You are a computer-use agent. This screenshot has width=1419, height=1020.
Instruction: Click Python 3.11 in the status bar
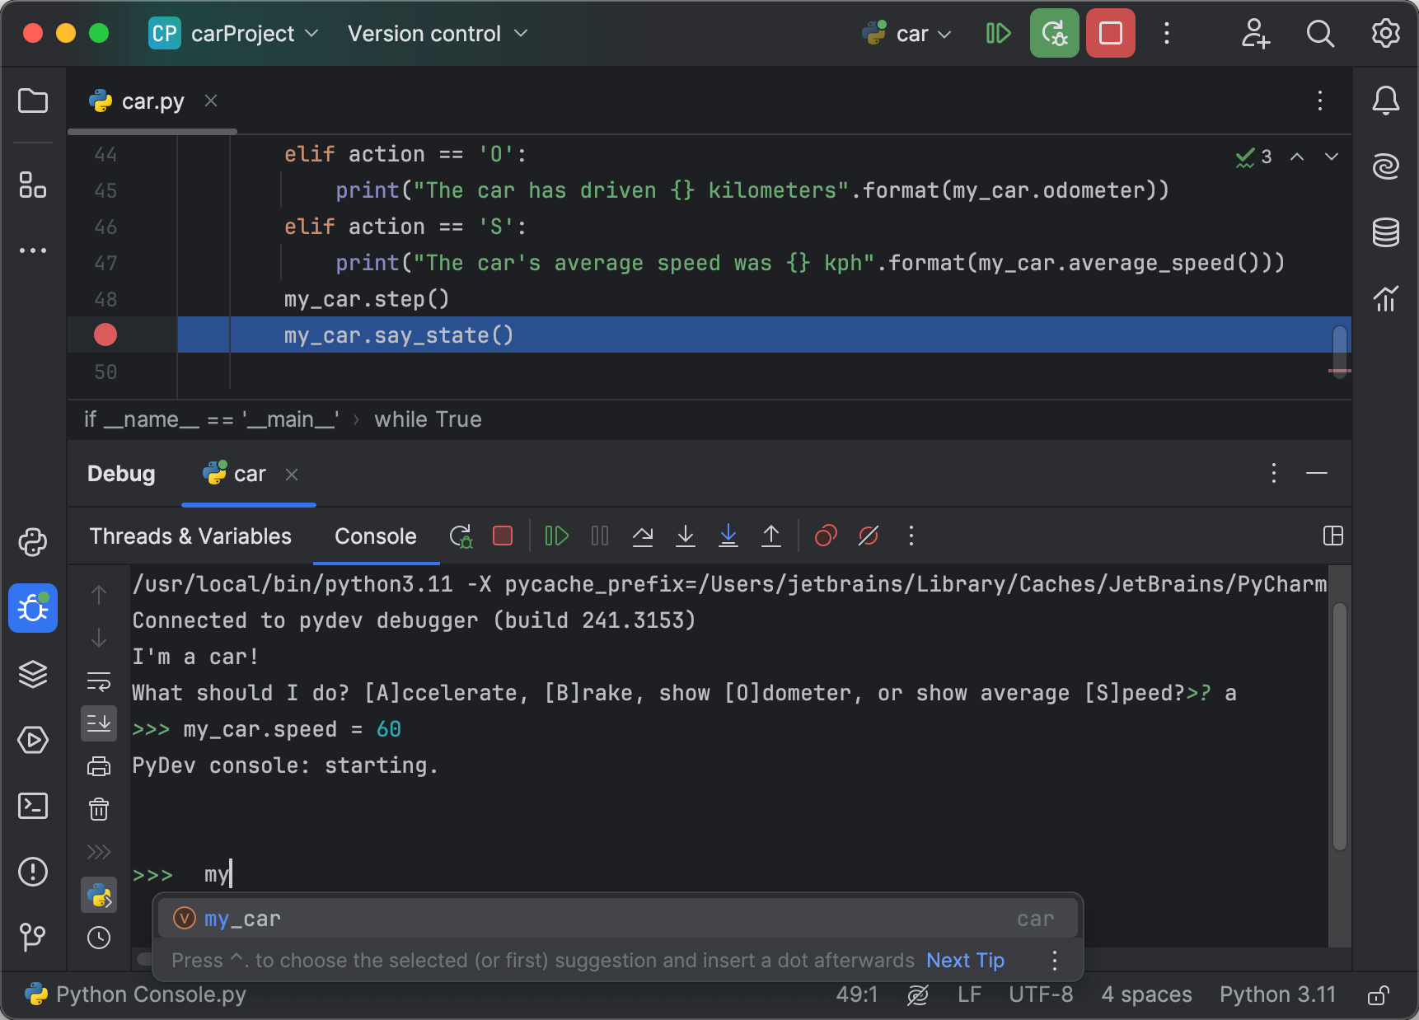point(1277,994)
